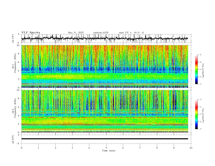Click time axis tick label "6"

123,148
